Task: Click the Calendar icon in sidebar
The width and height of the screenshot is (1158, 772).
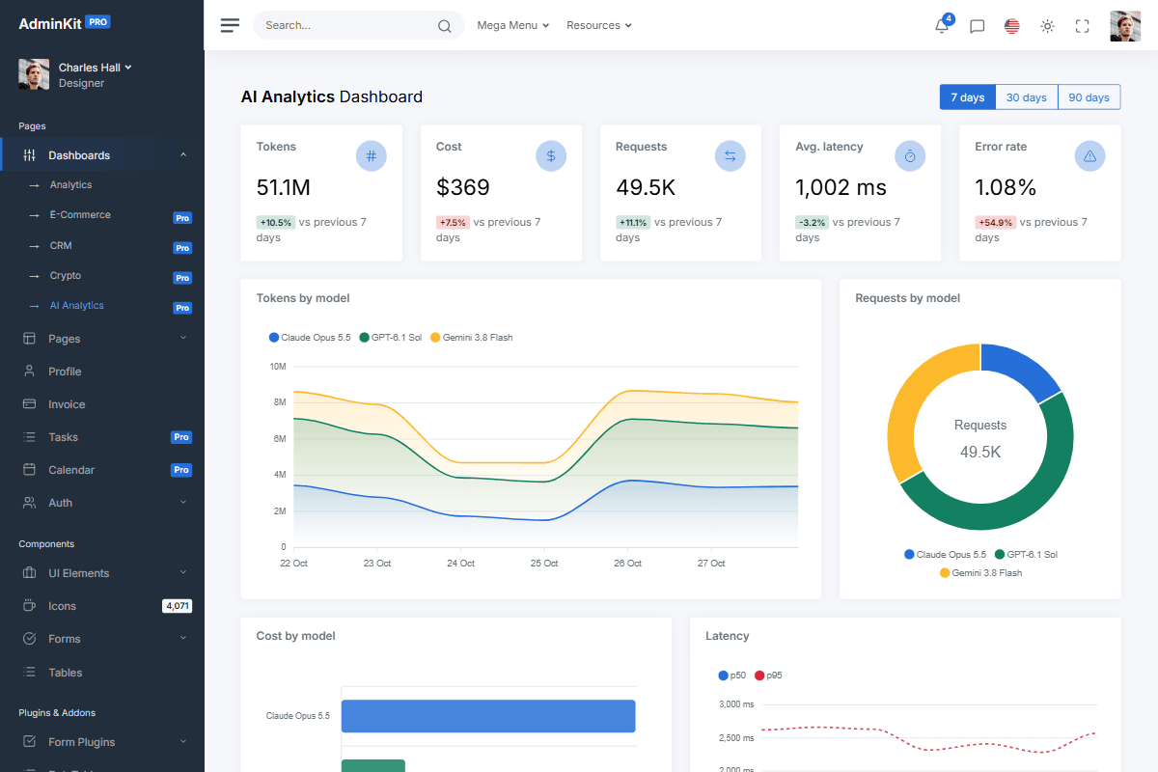Action: pyautogui.click(x=29, y=470)
